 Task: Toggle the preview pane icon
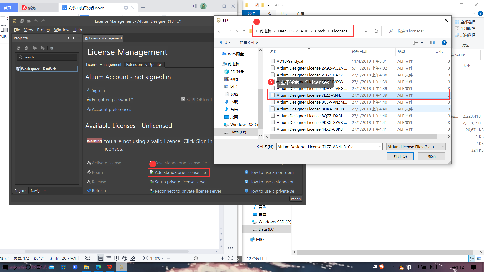(432, 43)
